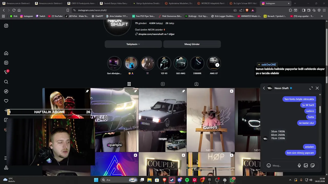Open Steam from the taskbar

(172, 180)
